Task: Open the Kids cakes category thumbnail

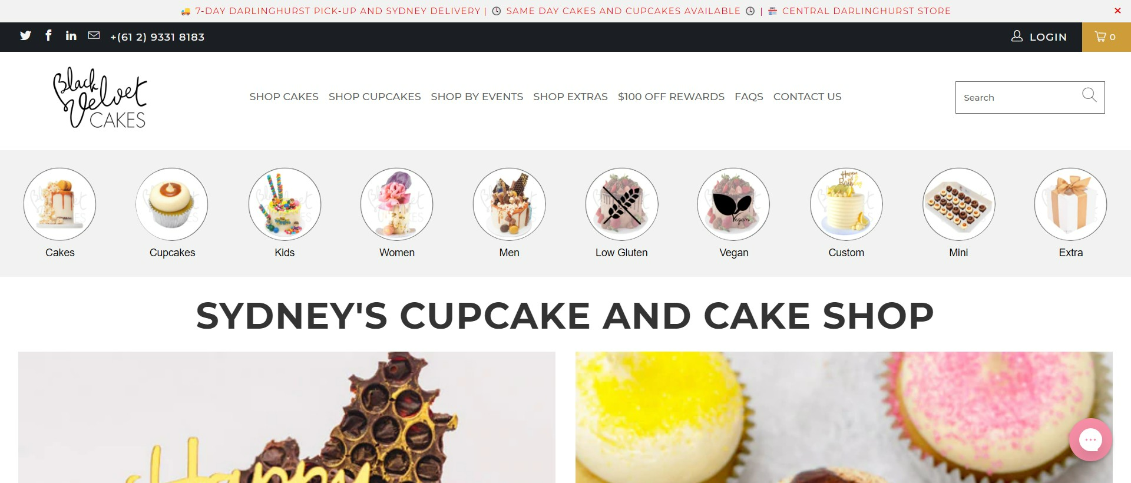Action: (x=285, y=204)
